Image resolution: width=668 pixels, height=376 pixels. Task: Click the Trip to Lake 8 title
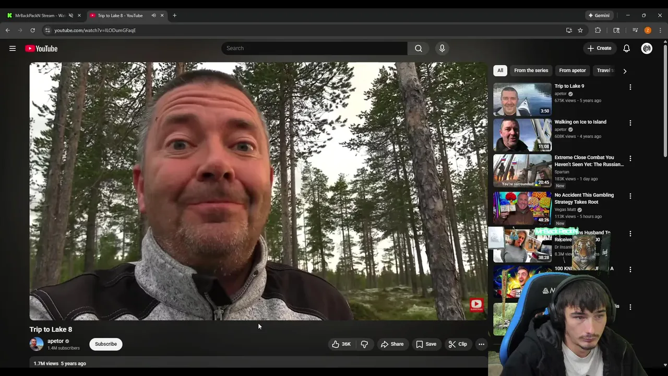coord(51,330)
